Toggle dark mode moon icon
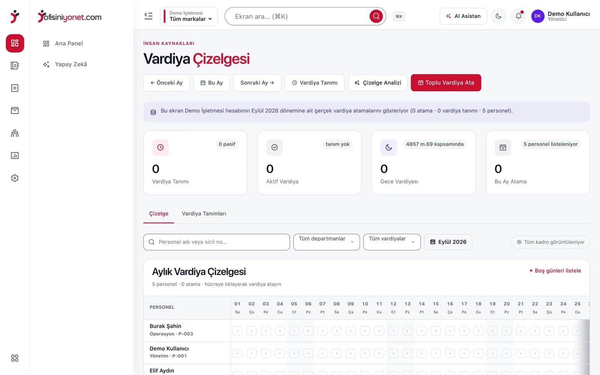The height and width of the screenshot is (375, 600). (498, 16)
